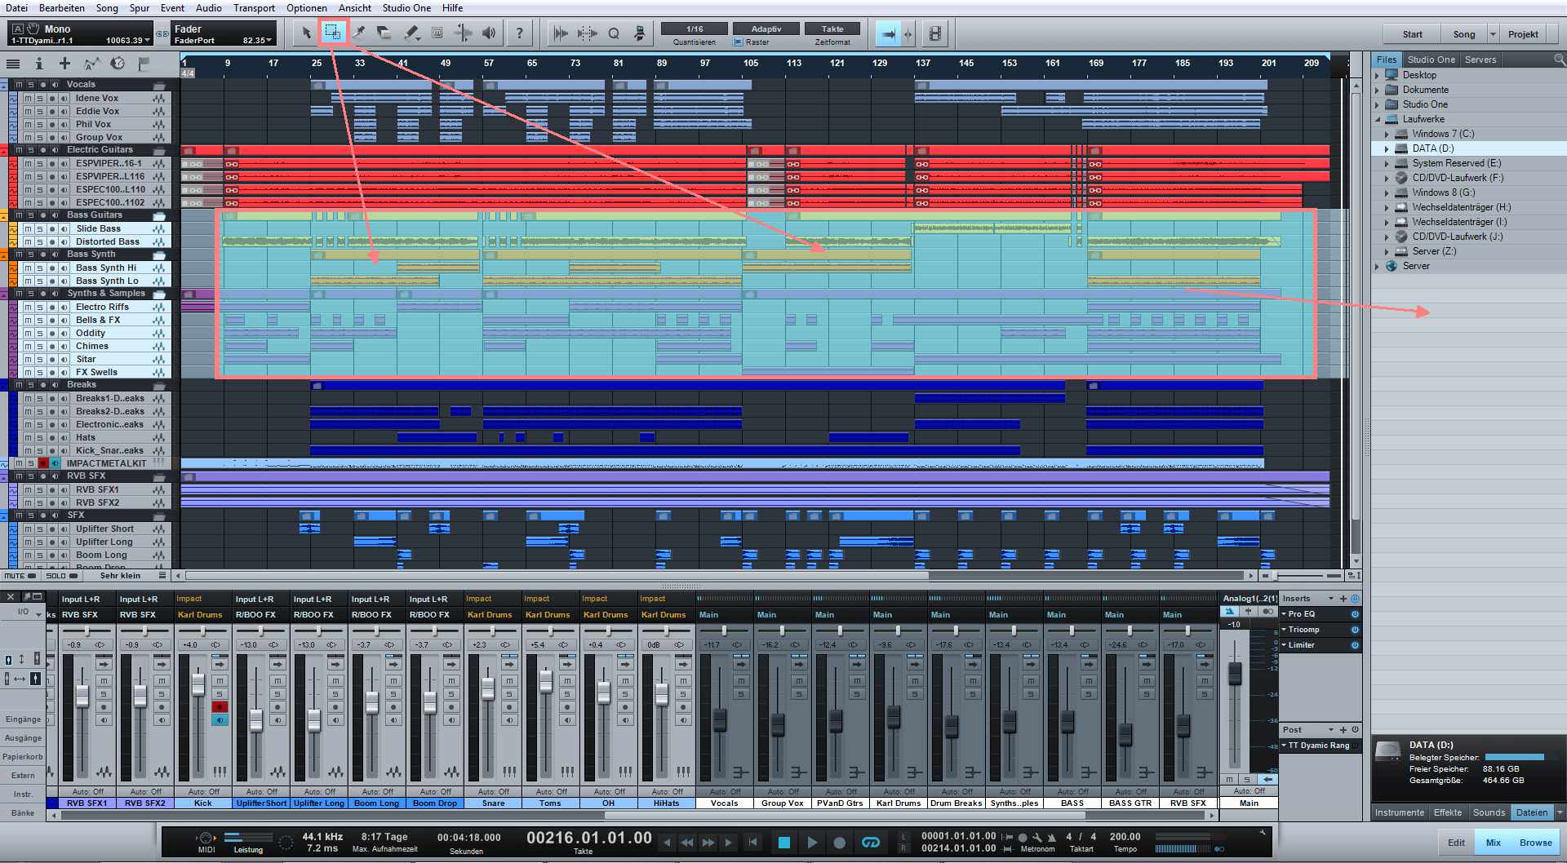1567x863 pixels.
Task: Click the Tempo 200.00 field
Action: (1125, 837)
